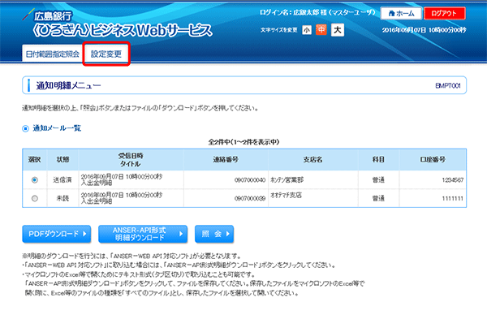Screen dimensions: 487x315
Task: Click branch name オオテマチ支店
Action: (x=286, y=195)
